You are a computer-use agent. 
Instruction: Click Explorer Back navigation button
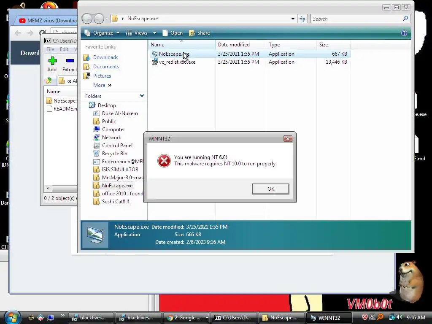click(x=87, y=19)
